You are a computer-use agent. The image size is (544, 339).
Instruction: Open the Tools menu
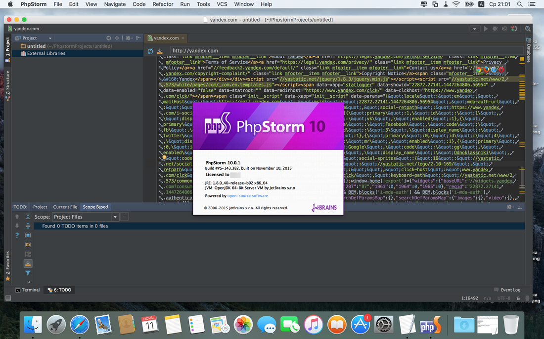(203, 4)
